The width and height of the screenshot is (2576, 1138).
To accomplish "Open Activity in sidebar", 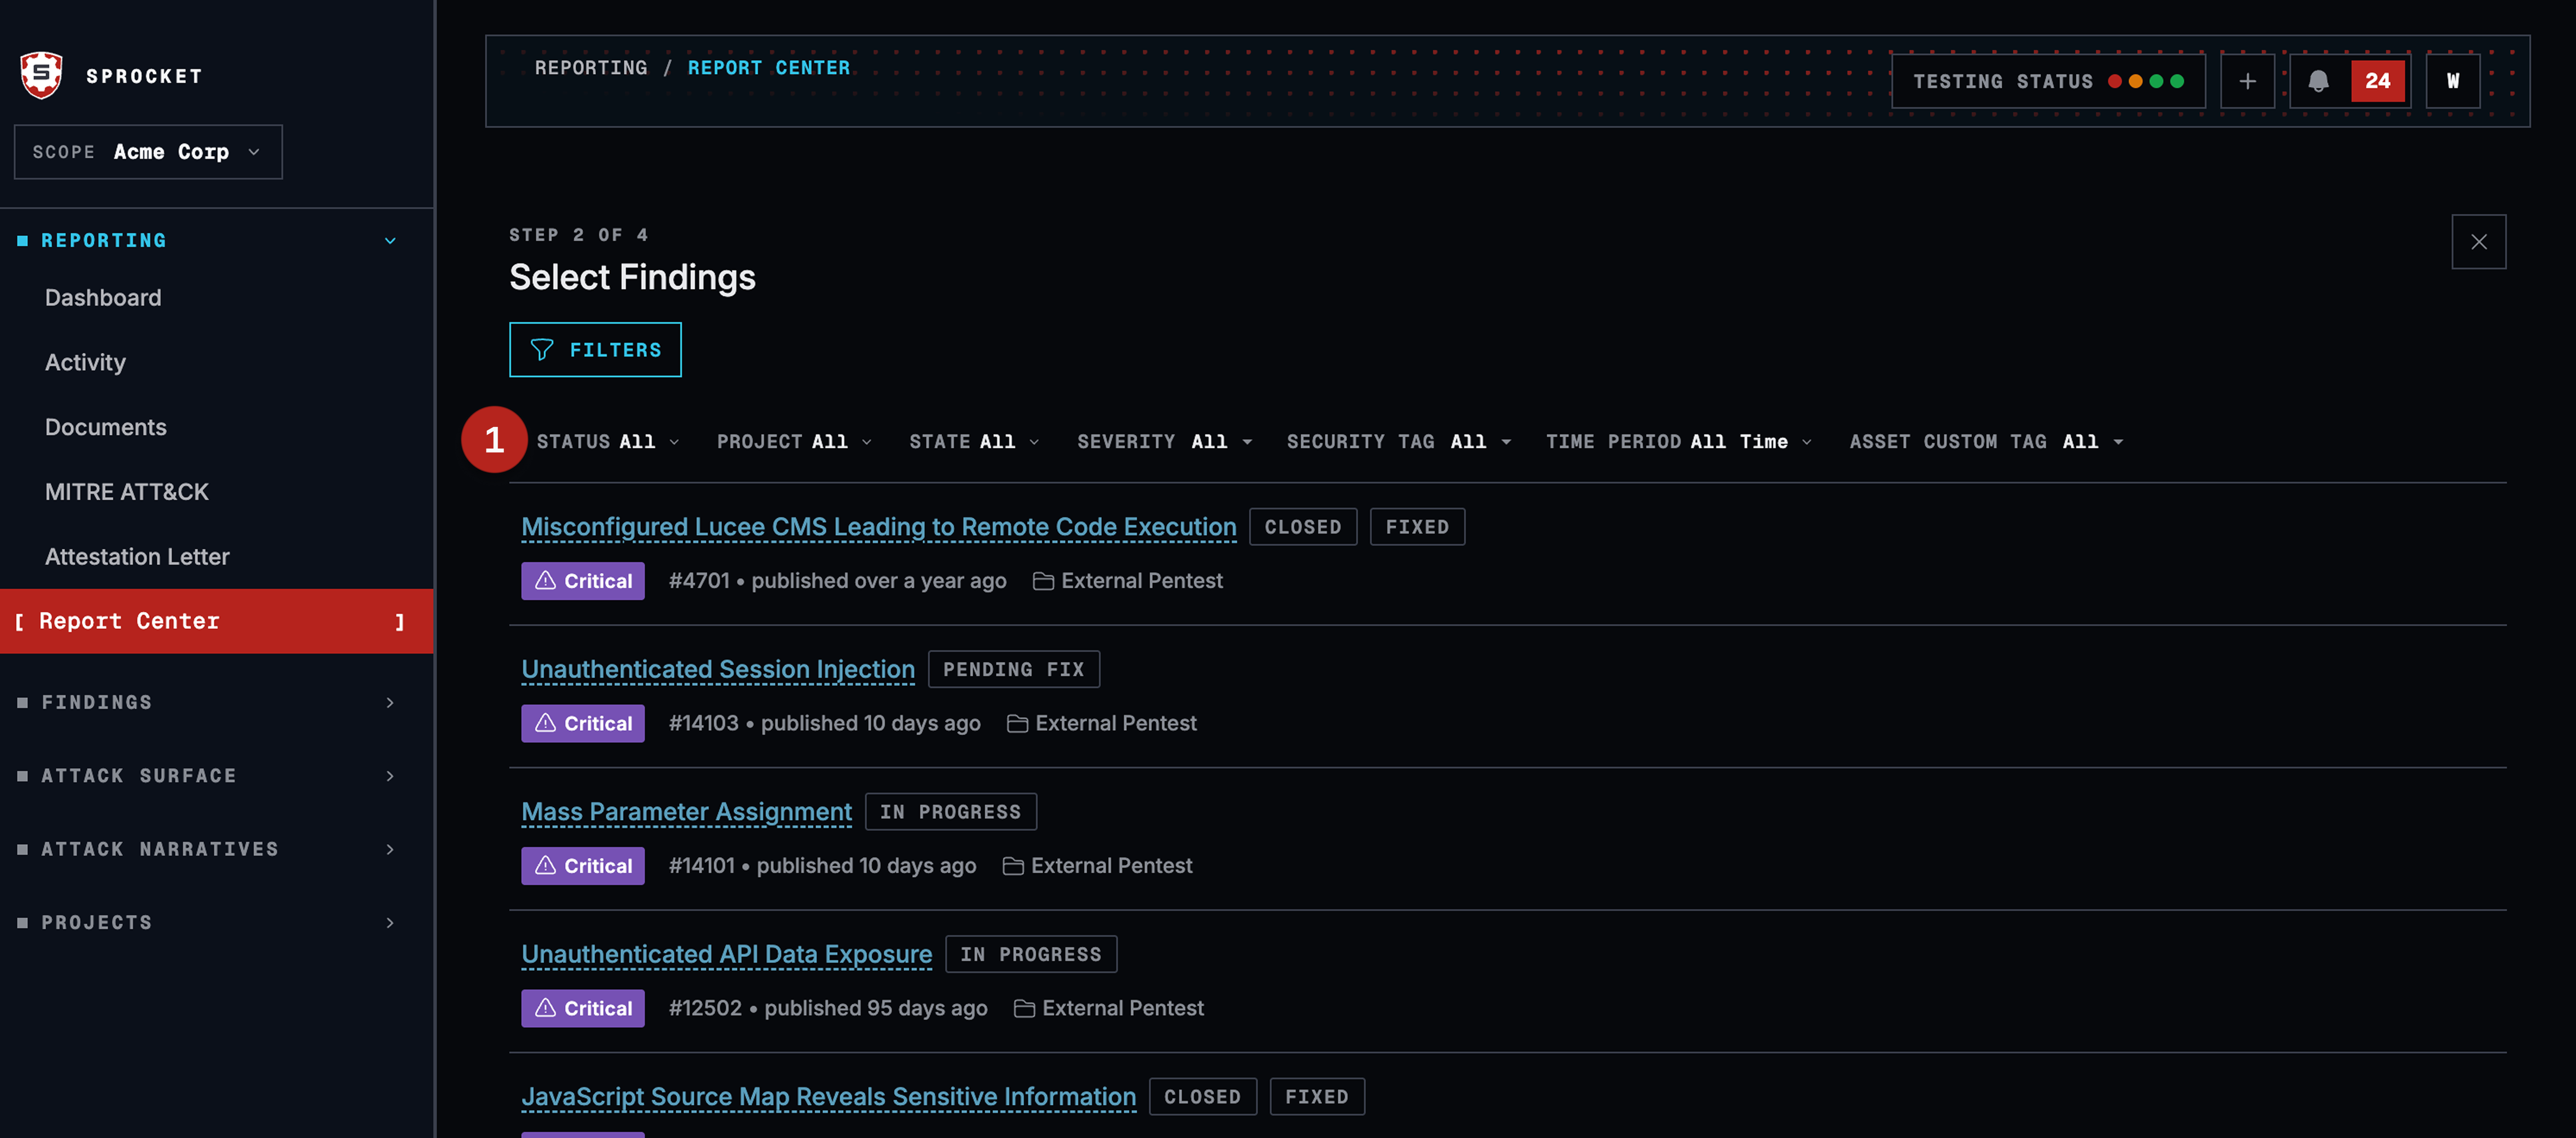I will click(85, 362).
